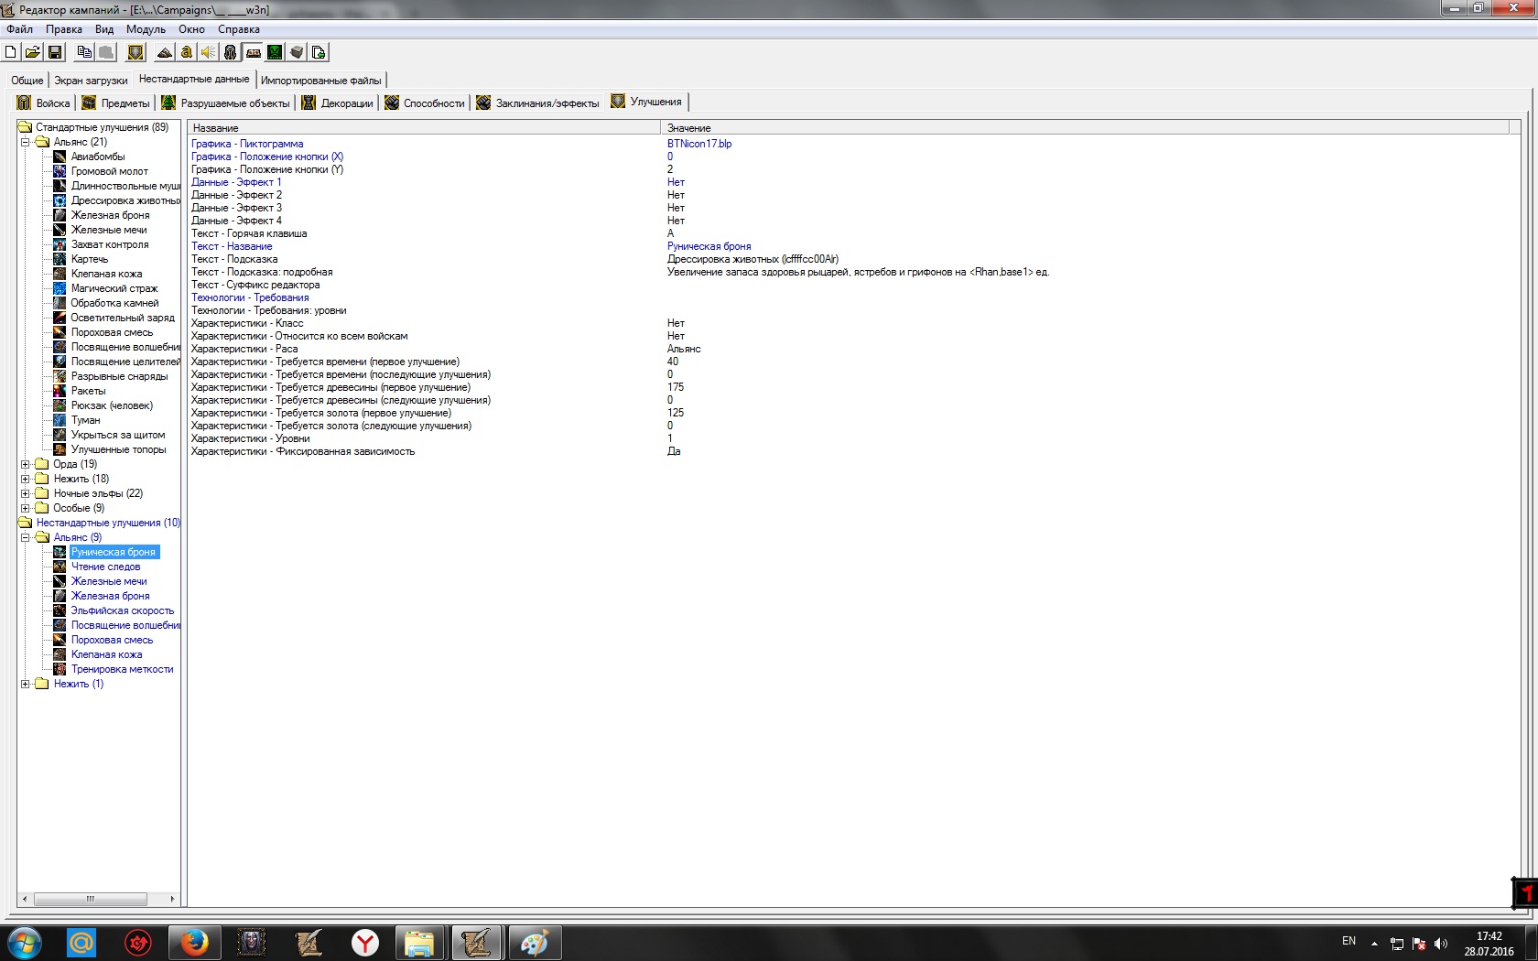Expand the Ночные эльфы (22) folder
1538x961 pixels.
tap(26, 493)
